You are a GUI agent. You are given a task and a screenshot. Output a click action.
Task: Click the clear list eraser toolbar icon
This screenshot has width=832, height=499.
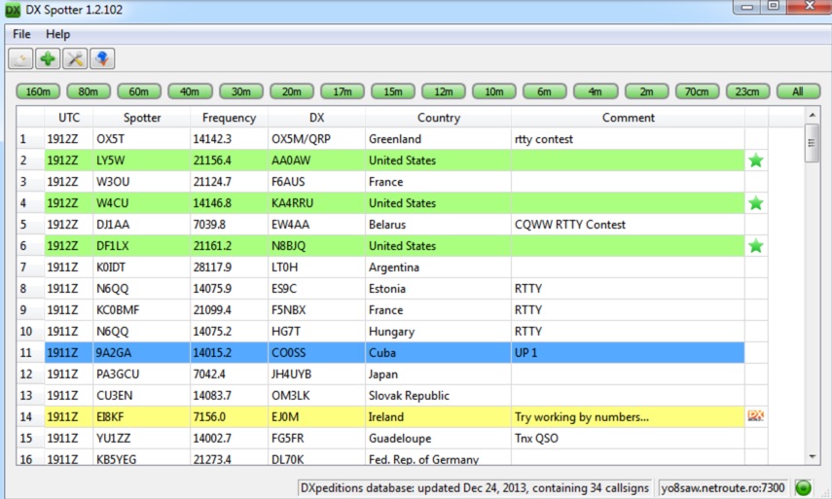[20, 59]
